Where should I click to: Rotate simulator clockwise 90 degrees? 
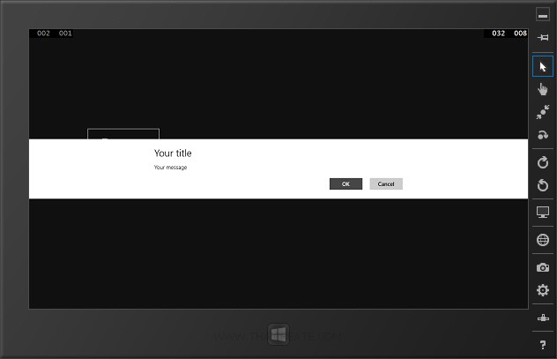tap(542, 162)
